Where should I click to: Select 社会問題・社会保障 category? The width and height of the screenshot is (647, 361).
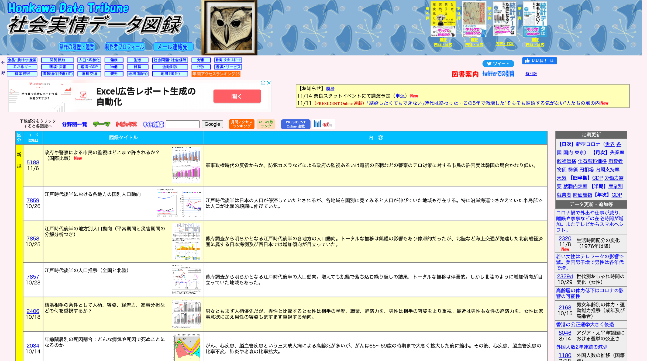[170, 60]
